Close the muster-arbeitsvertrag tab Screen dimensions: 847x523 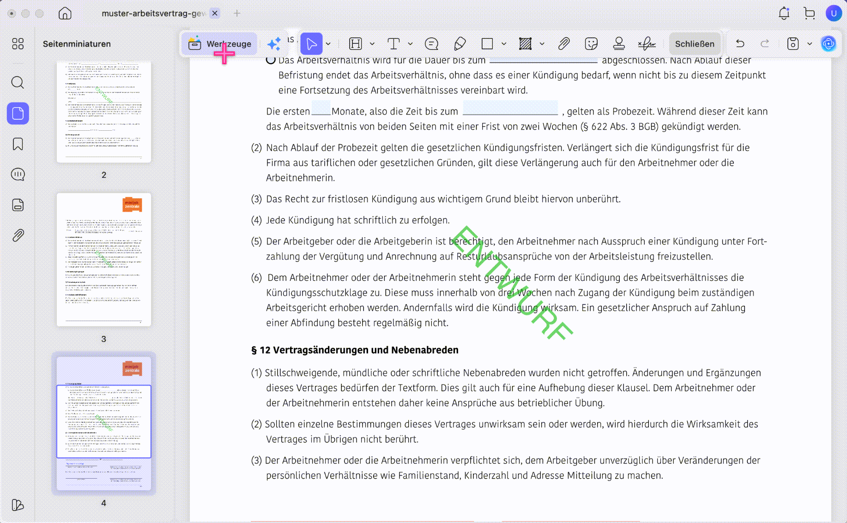tap(215, 13)
